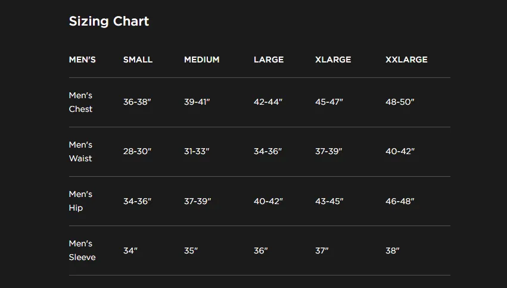
Task: Click the 48-50" XXLarge chest value
Action: tap(400, 102)
